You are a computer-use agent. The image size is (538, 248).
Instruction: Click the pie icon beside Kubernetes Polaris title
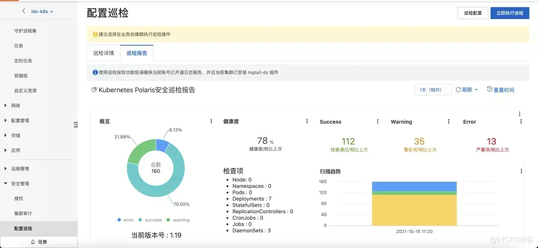[94, 90]
